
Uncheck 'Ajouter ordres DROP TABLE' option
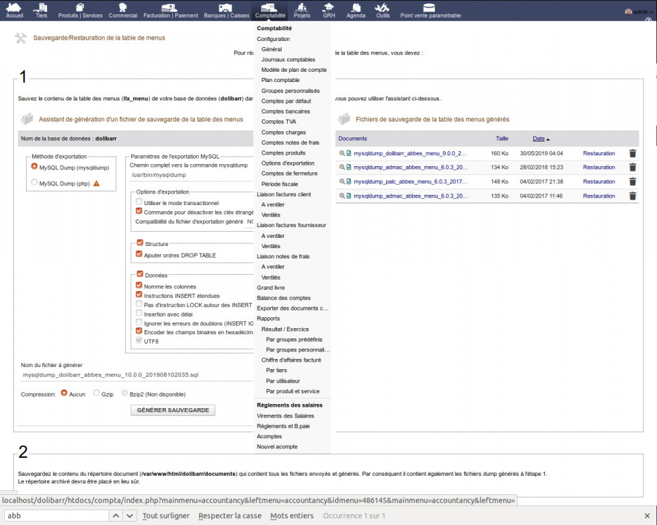click(x=139, y=255)
